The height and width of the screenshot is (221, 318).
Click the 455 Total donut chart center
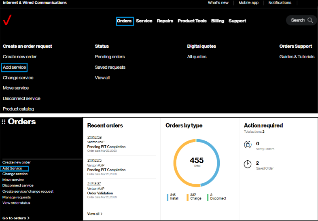[x=197, y=163]
